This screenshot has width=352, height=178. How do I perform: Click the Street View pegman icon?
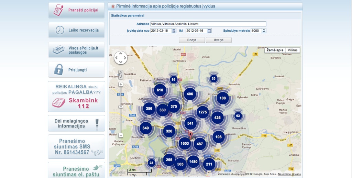[x=121, y=75]
